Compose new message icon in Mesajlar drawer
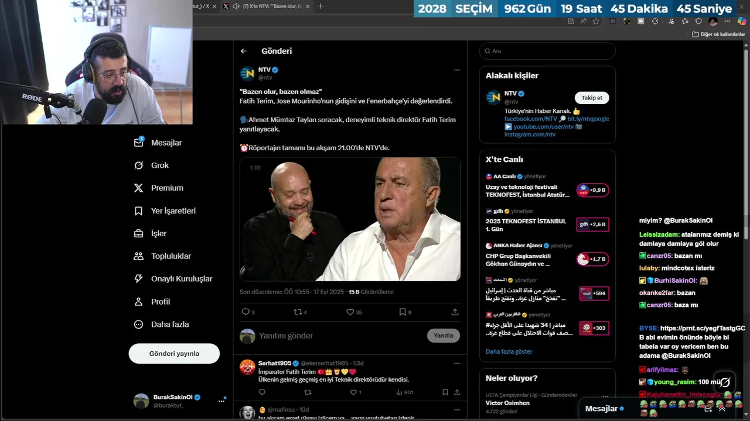The width and height of the screenshot is (750, 421). click(x=708, y=409)
